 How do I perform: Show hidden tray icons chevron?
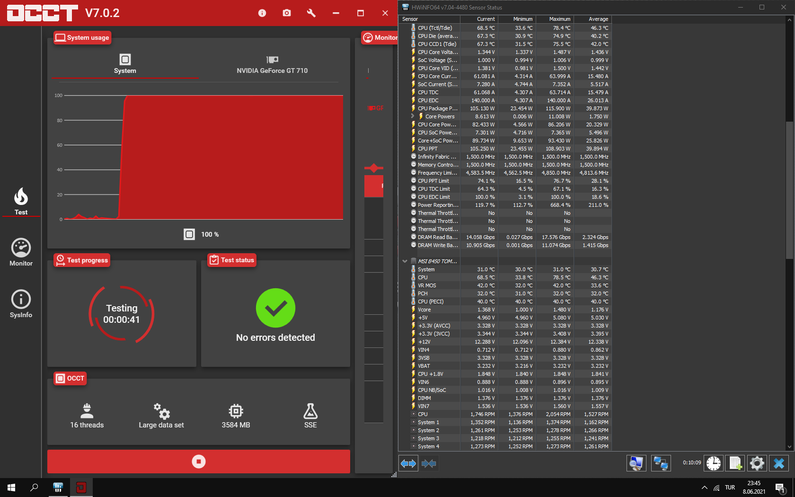coord(705,488)
